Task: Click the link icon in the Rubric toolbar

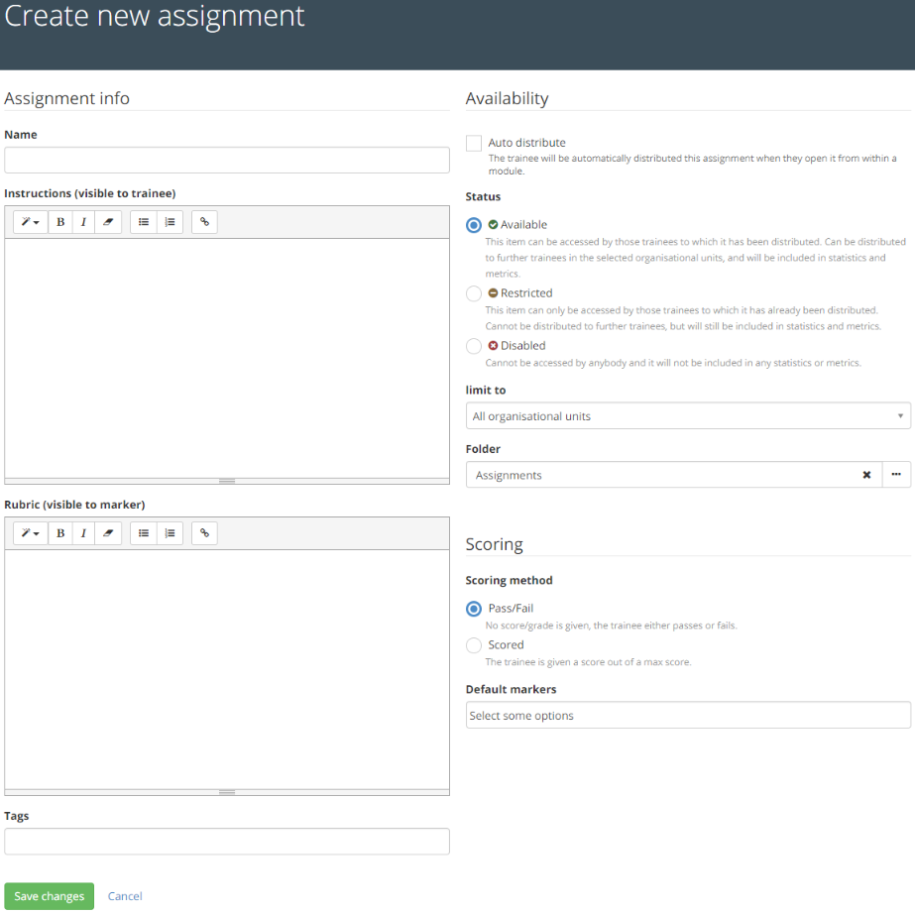Action: (204, 533)
